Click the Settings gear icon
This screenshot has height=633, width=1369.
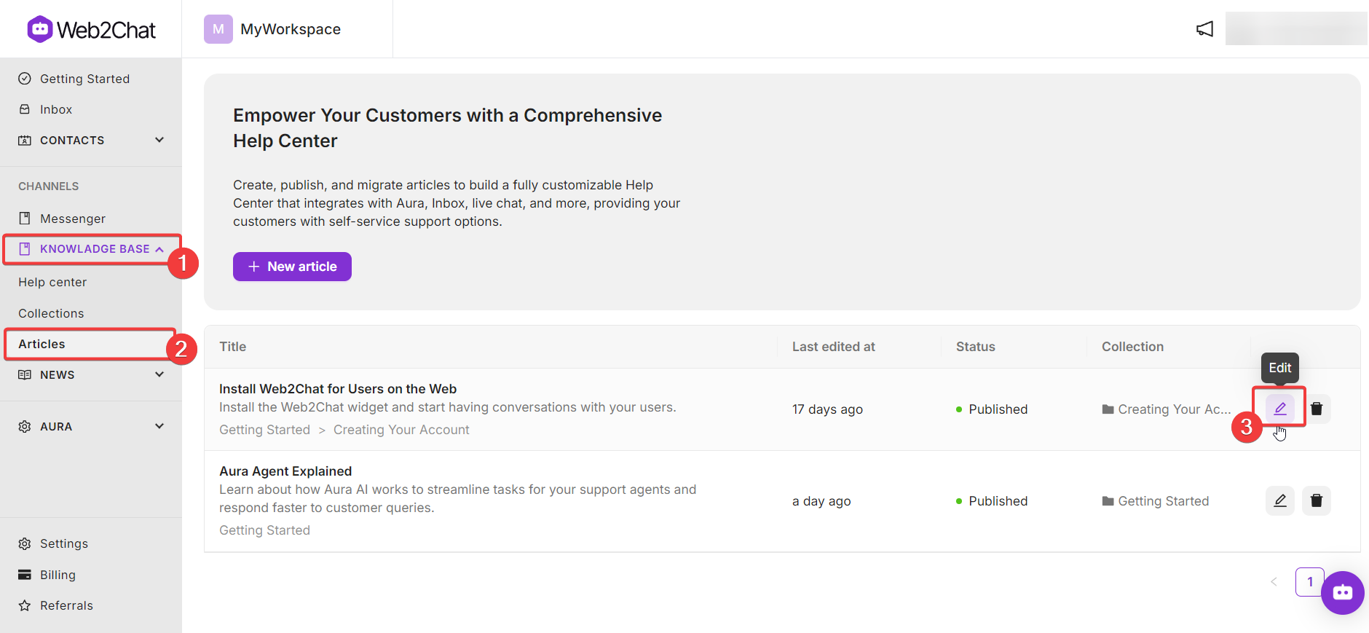pos(25,543)
